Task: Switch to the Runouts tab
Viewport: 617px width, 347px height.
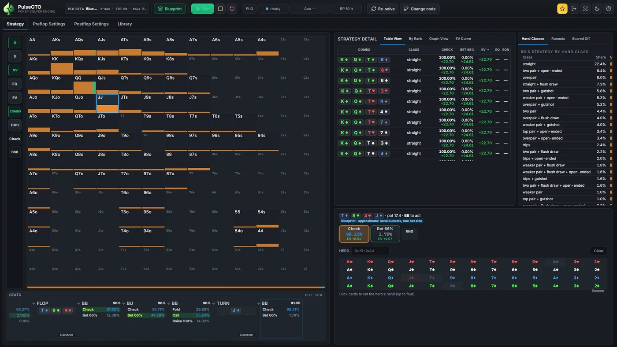Action: [558, 39]
